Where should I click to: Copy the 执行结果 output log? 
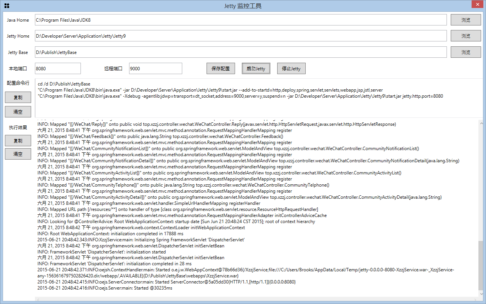[18, 141]
